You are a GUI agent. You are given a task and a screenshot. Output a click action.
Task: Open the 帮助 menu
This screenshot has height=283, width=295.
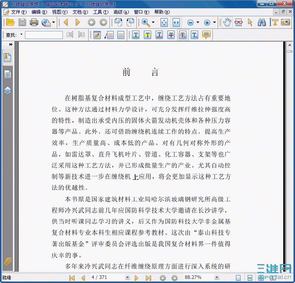162,12
